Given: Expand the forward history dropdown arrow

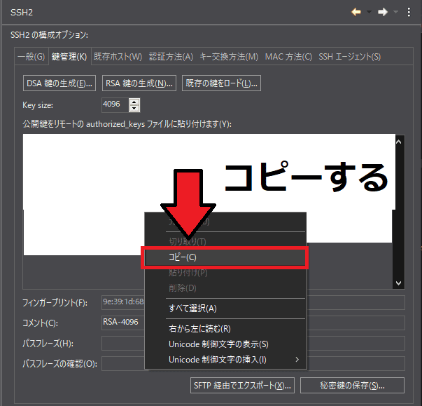Looking at the screenshot, I should pyautogui.click(x=398, y=12).
